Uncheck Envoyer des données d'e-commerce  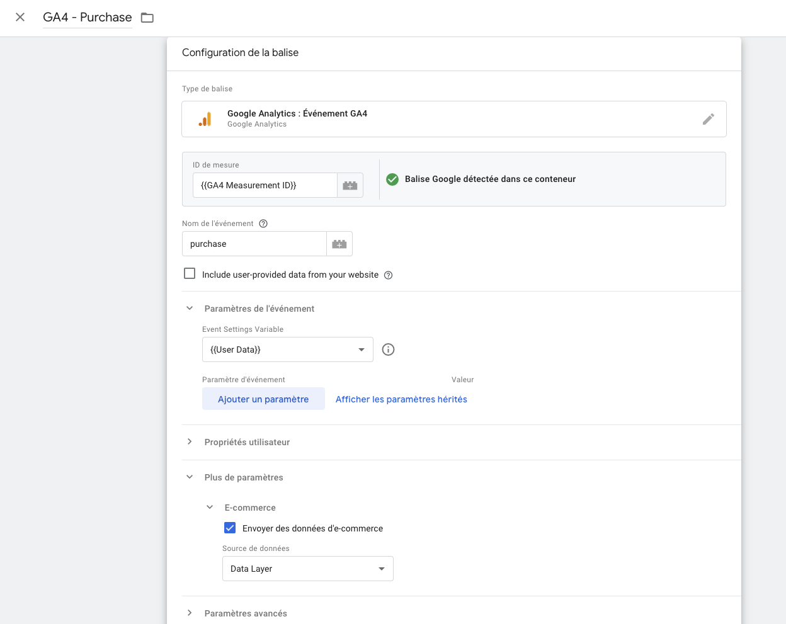(230, 528)
